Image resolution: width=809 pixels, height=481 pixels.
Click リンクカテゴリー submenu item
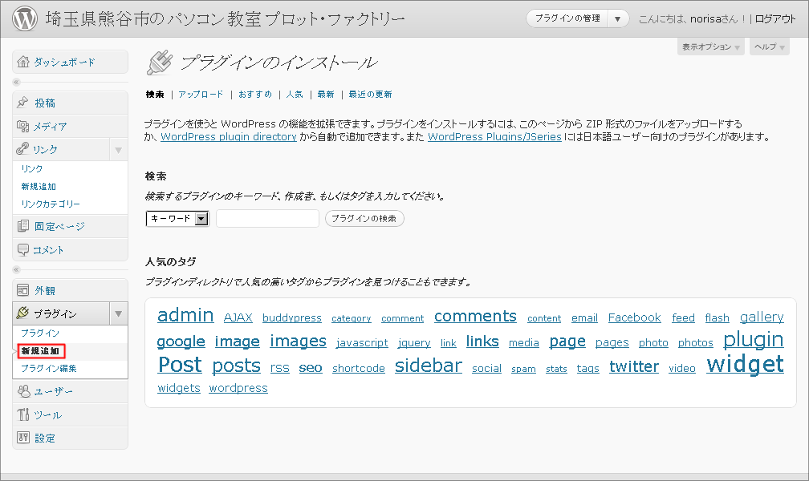tap(51, 204)
